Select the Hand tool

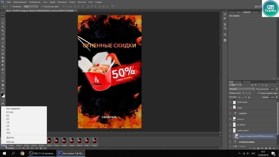pyautogui.click(x=3, y=85)
